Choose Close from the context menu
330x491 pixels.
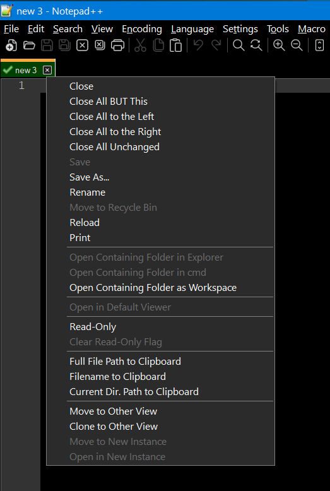pyautogui.click(x=161, y=86)
